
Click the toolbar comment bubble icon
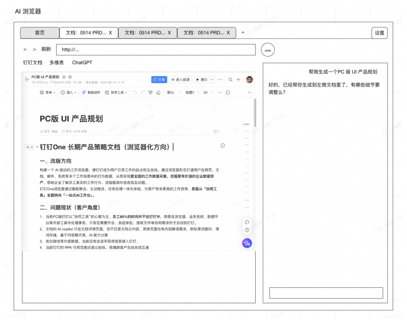coord(228,92)
